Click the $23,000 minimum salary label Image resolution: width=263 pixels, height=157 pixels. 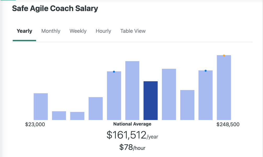(x=35, y=125)
